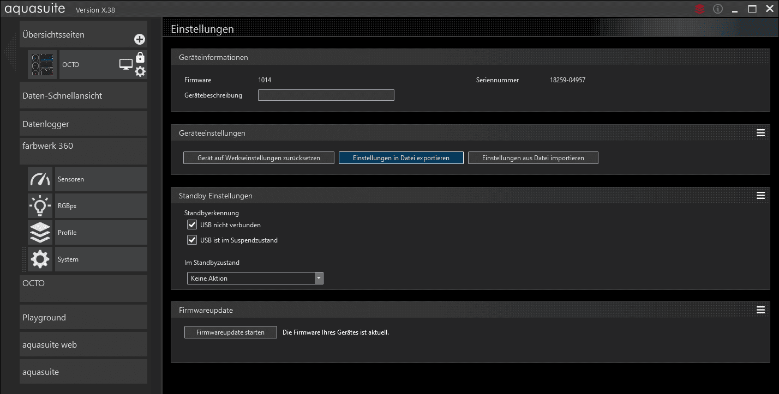Open Geräteeinstellungen section hamburger menu
The width and height of the screenshot is (779, 394).
click(760, 133)
